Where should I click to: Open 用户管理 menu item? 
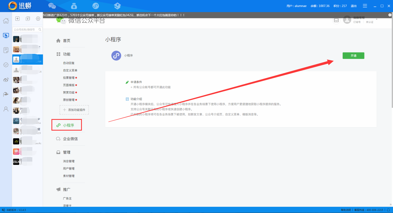(69, 169)
